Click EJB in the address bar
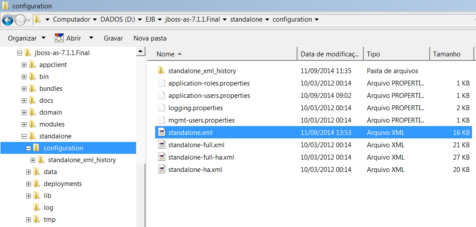This screenshot has width=476, height=227. 150,19
